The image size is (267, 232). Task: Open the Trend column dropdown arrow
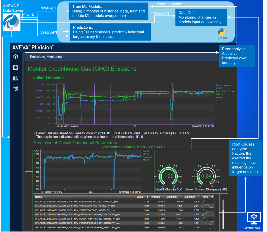click(212, 197)
